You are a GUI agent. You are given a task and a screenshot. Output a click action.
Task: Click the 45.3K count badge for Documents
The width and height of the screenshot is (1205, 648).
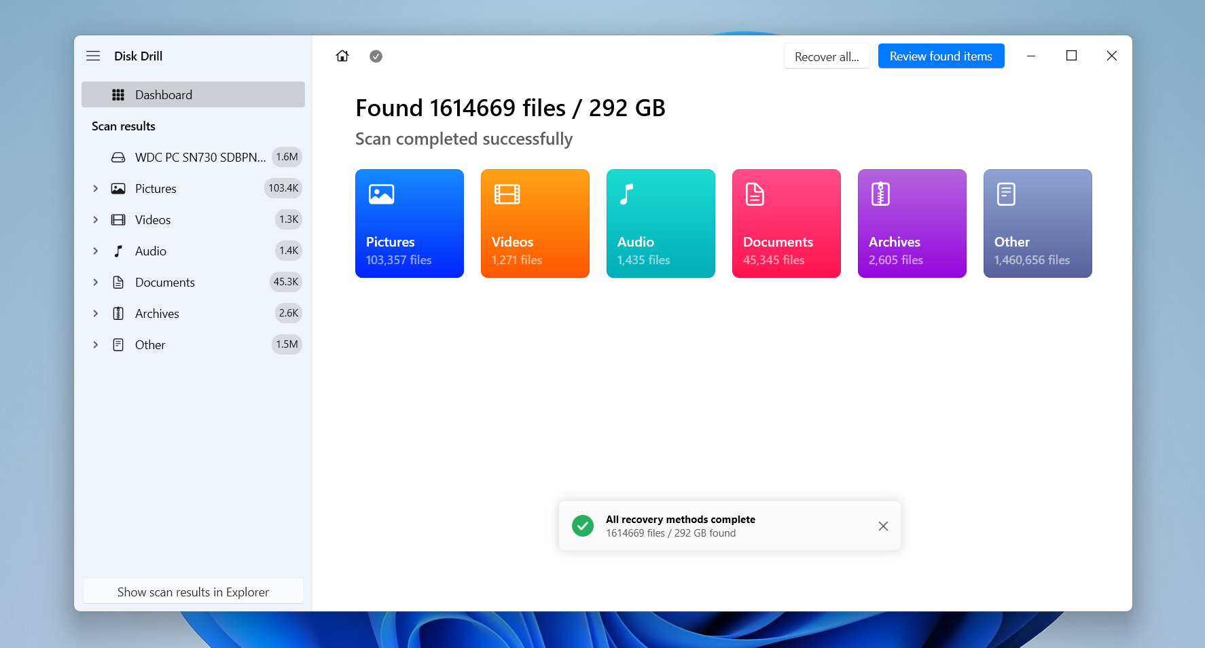tap(286, 282)
